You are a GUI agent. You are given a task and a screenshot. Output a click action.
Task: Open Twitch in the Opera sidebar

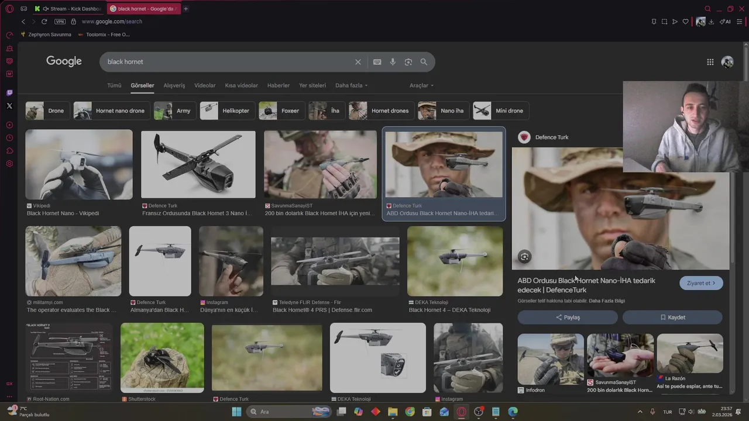9,93
